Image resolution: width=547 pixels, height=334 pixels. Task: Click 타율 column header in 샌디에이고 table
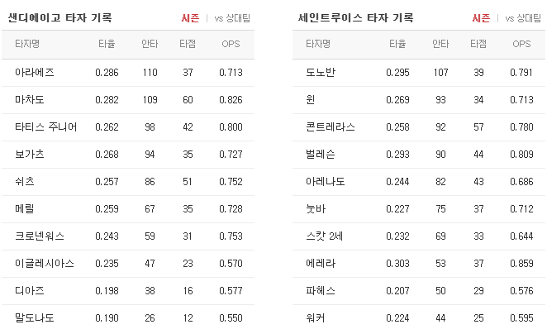(107, 44)
